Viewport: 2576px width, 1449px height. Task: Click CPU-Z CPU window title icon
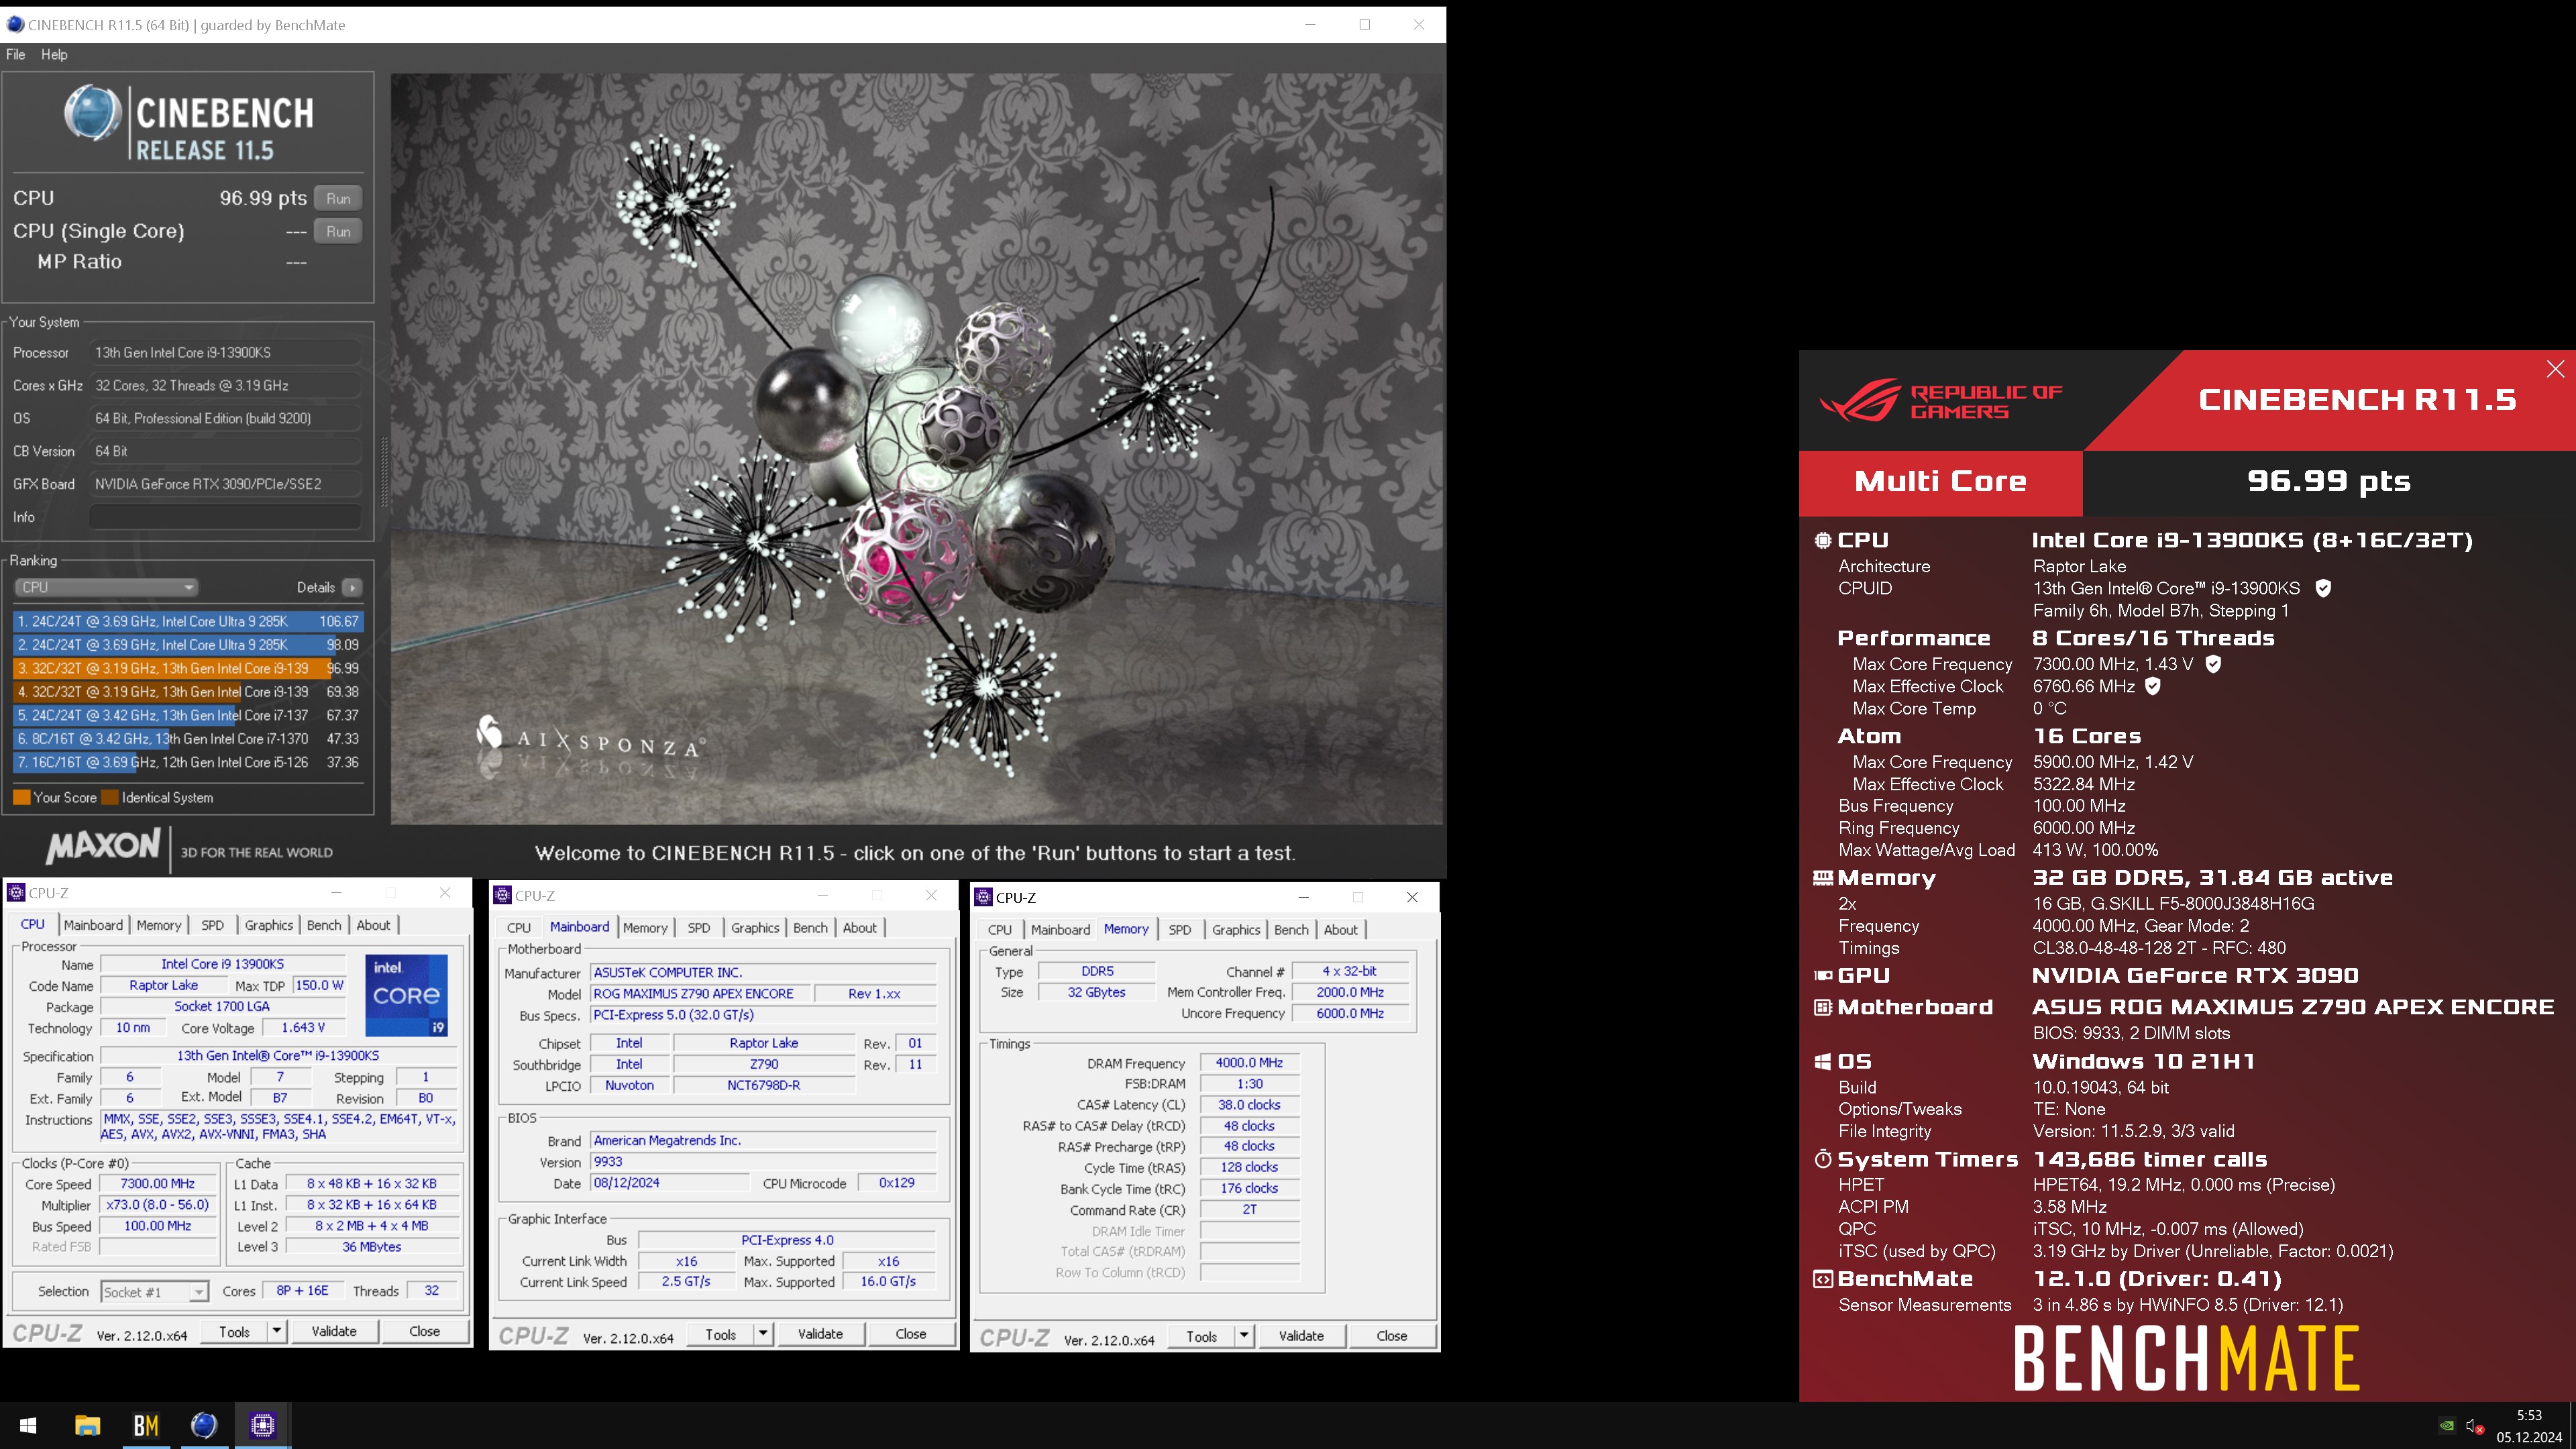17,893
